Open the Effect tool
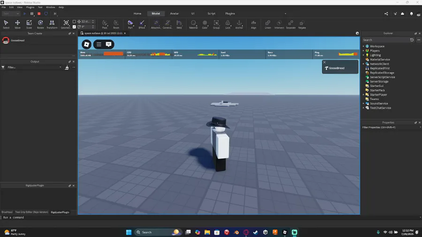This screenshot has width=422, height=237. tap(142, 24)
